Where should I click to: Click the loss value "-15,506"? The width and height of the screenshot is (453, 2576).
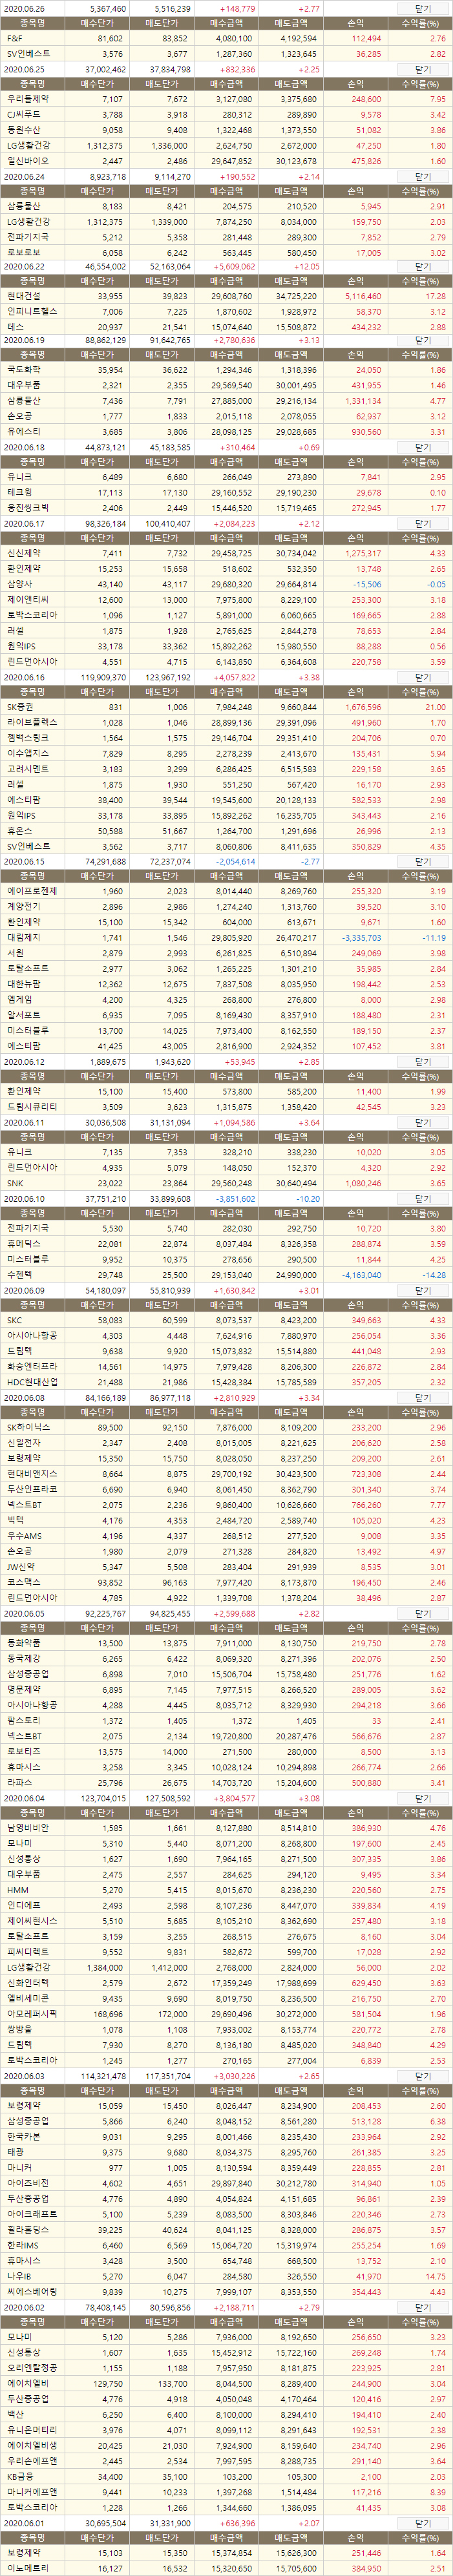pos(367,584)
